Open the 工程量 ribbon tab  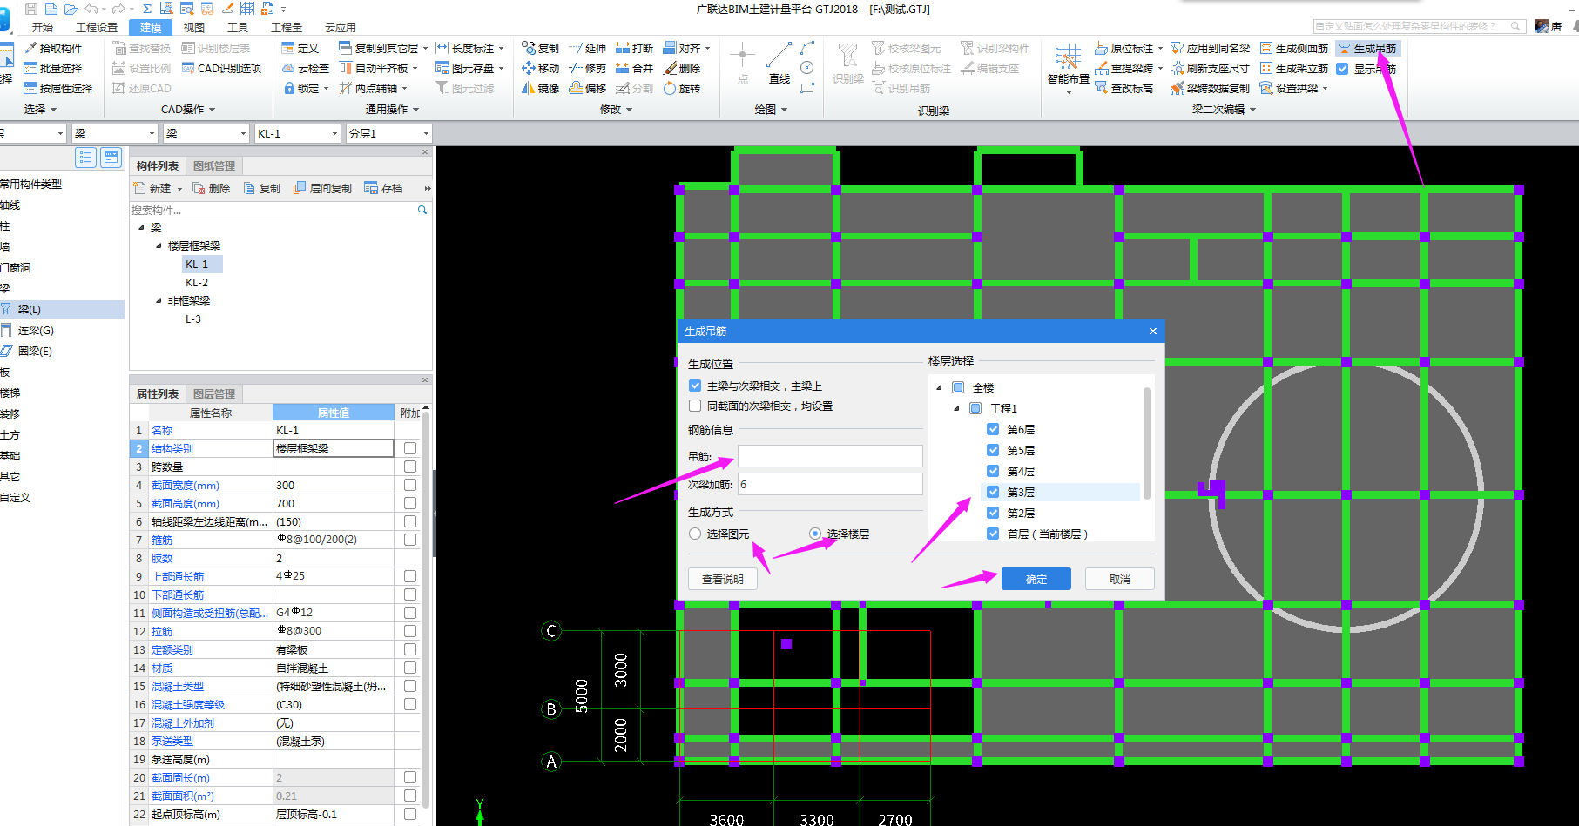pyautogui.click(x=286, y=28)
